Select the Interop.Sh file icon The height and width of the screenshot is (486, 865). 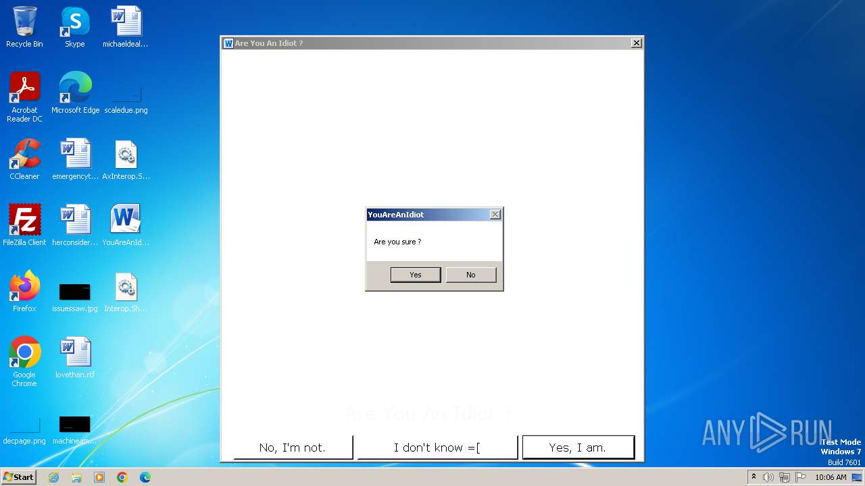pyautogui.click(x=126, y=292)
